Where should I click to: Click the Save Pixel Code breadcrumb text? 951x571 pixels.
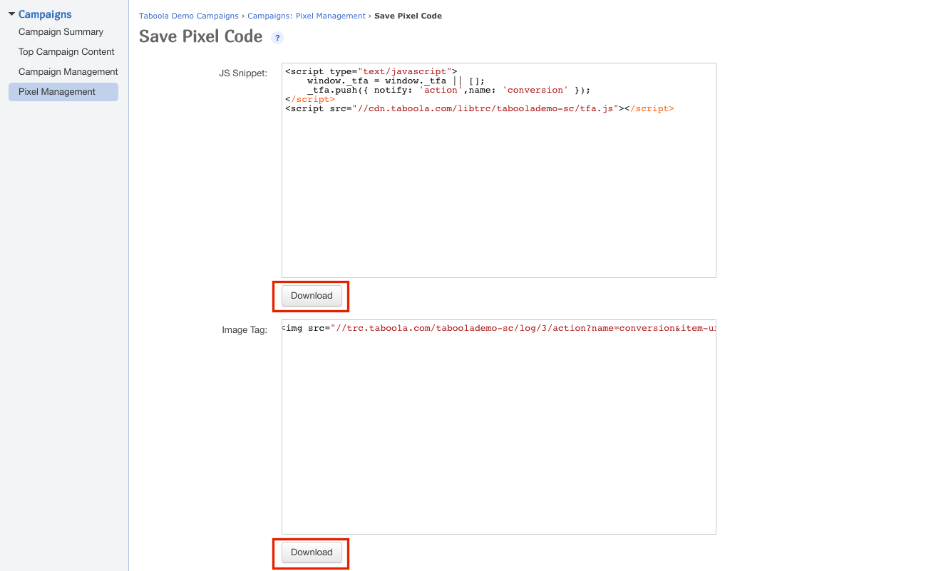[x=408, y=16]
